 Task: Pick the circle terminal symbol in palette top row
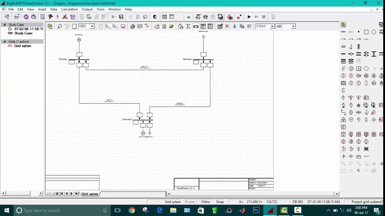point(374,32)
